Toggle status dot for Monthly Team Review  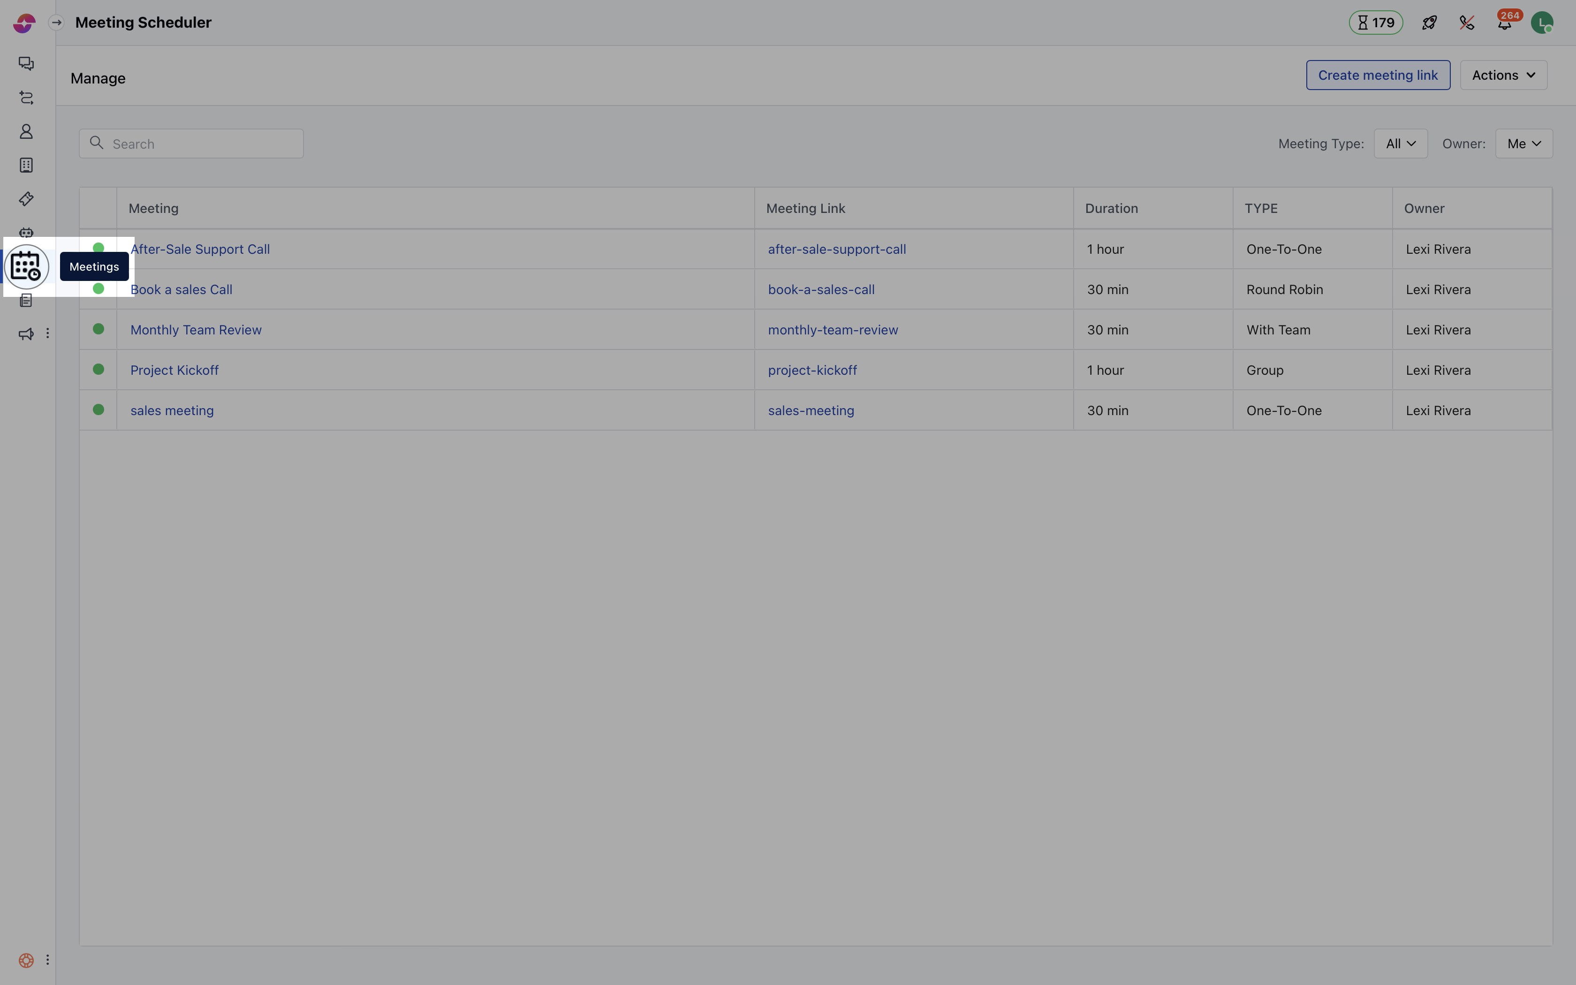[98, 329]
